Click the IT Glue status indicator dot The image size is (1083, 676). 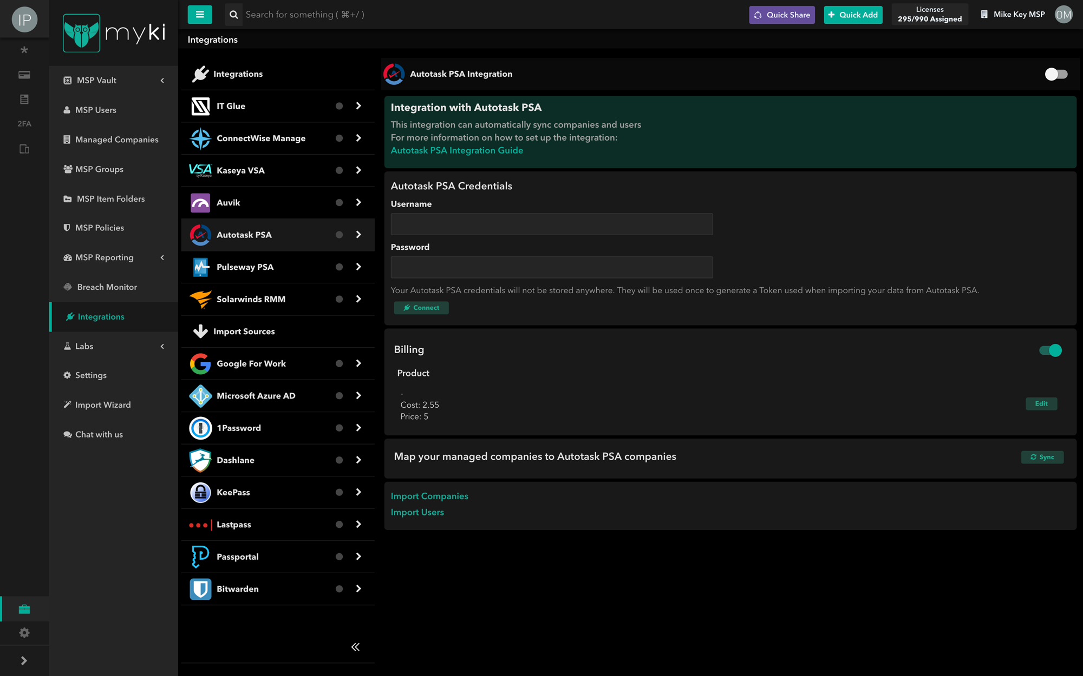pos(339,106)
